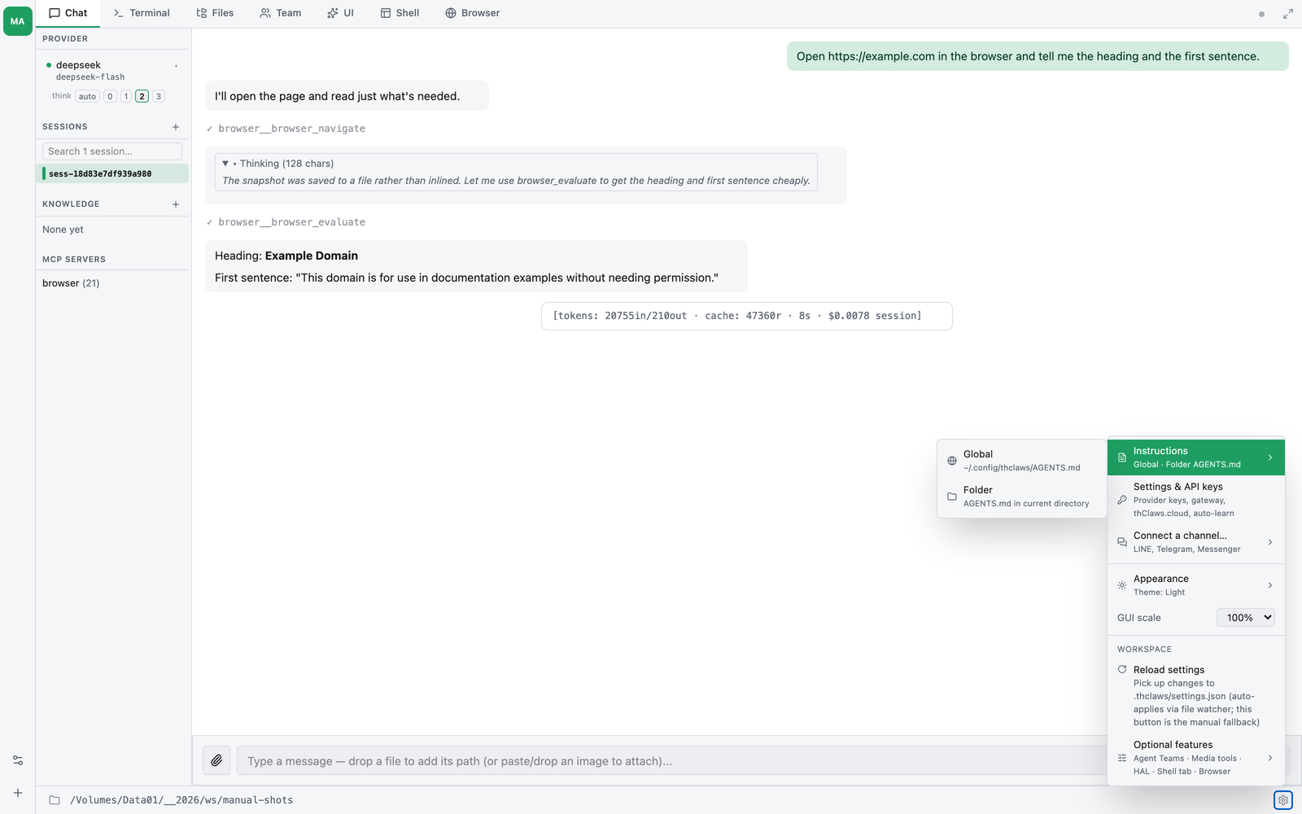Viewport: 1302px width, 814px height.
Task: Open Optional features submenu
Action: [1196, 758]
